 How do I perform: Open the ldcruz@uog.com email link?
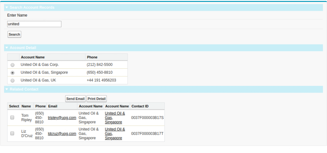click(62, 134)
